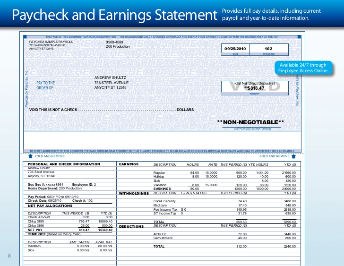Click the 'AUTHORIZED SIGNATURE(S)' label
Viewport: 344px width, 266px height.
pos(252,129)
